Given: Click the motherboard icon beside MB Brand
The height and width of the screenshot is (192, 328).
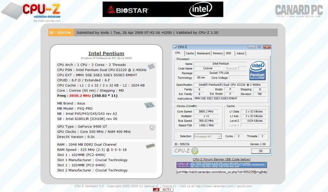Looking at the screenshot, I should 150,105.
